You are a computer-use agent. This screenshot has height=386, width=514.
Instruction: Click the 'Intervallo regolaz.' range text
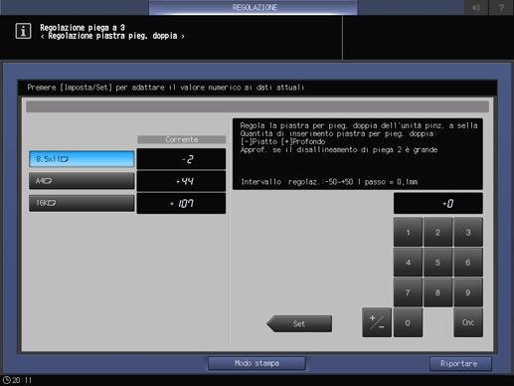329,182
